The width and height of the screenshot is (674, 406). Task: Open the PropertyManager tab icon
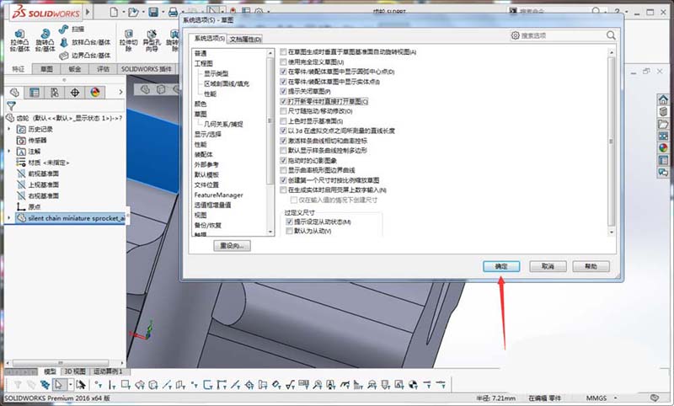(x=34, y=92)
